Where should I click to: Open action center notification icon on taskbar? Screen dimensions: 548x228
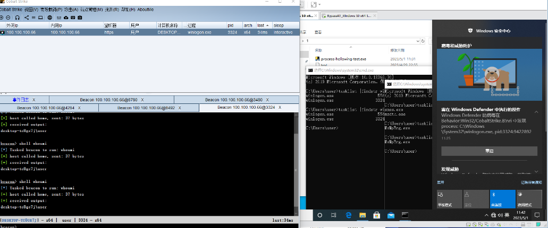click(537, 215)
